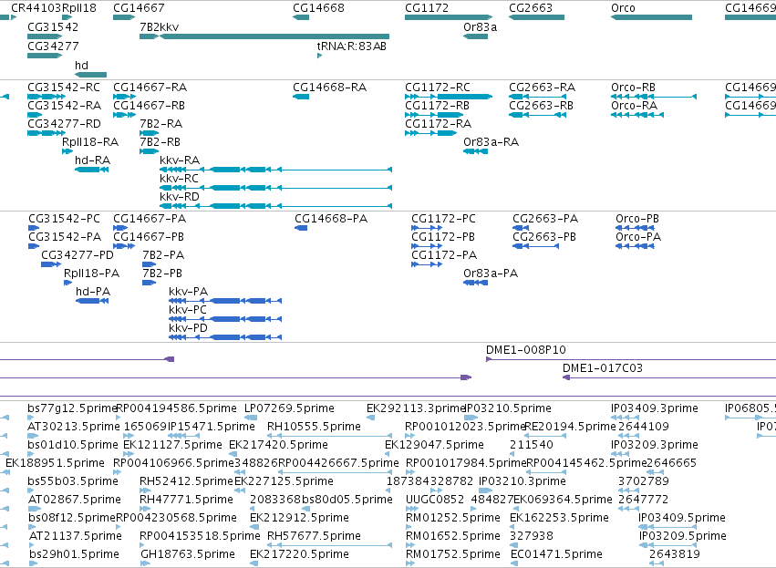776x568 pixels.
Task: Click the kkv-PD protein label
Action: tap(188, 328)
